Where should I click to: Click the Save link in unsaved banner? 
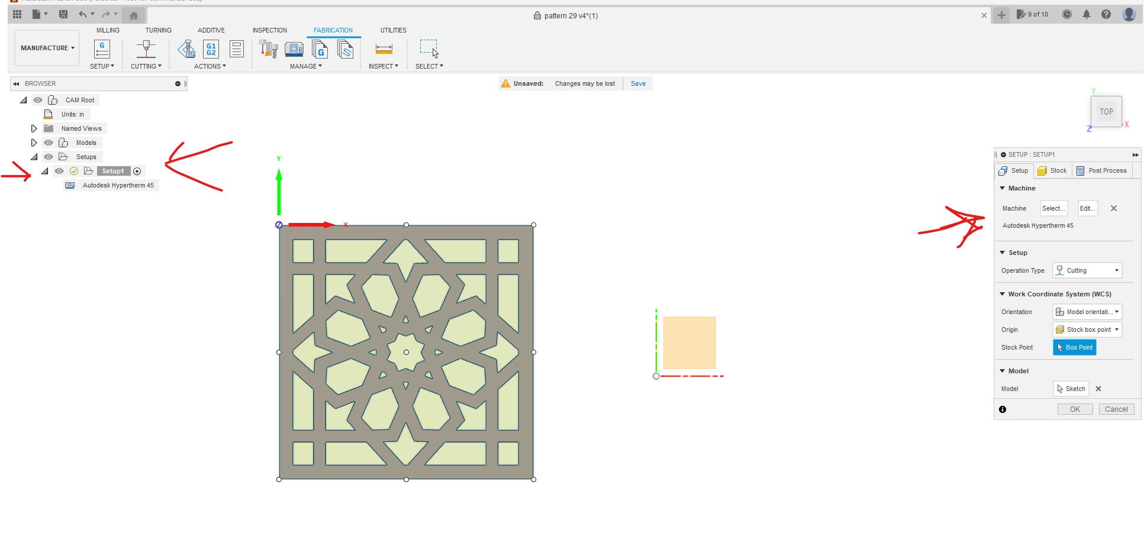[x=638, y=83]
